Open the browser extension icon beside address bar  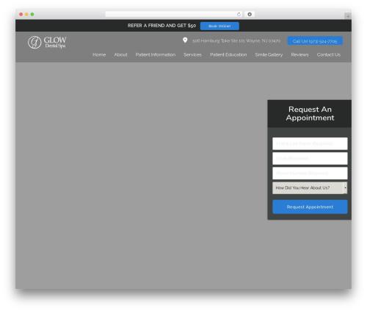(250, 14)
